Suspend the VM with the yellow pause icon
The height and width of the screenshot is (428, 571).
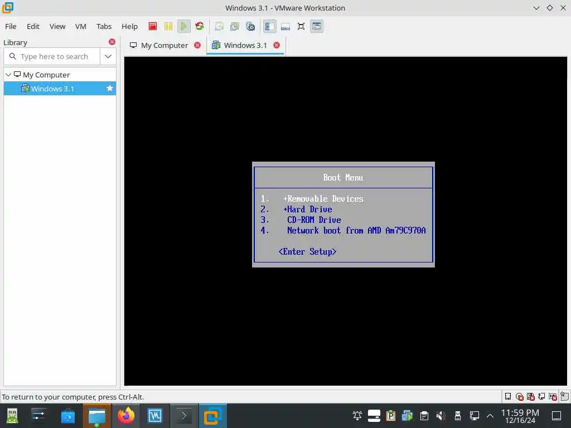(x=168, y=26)
